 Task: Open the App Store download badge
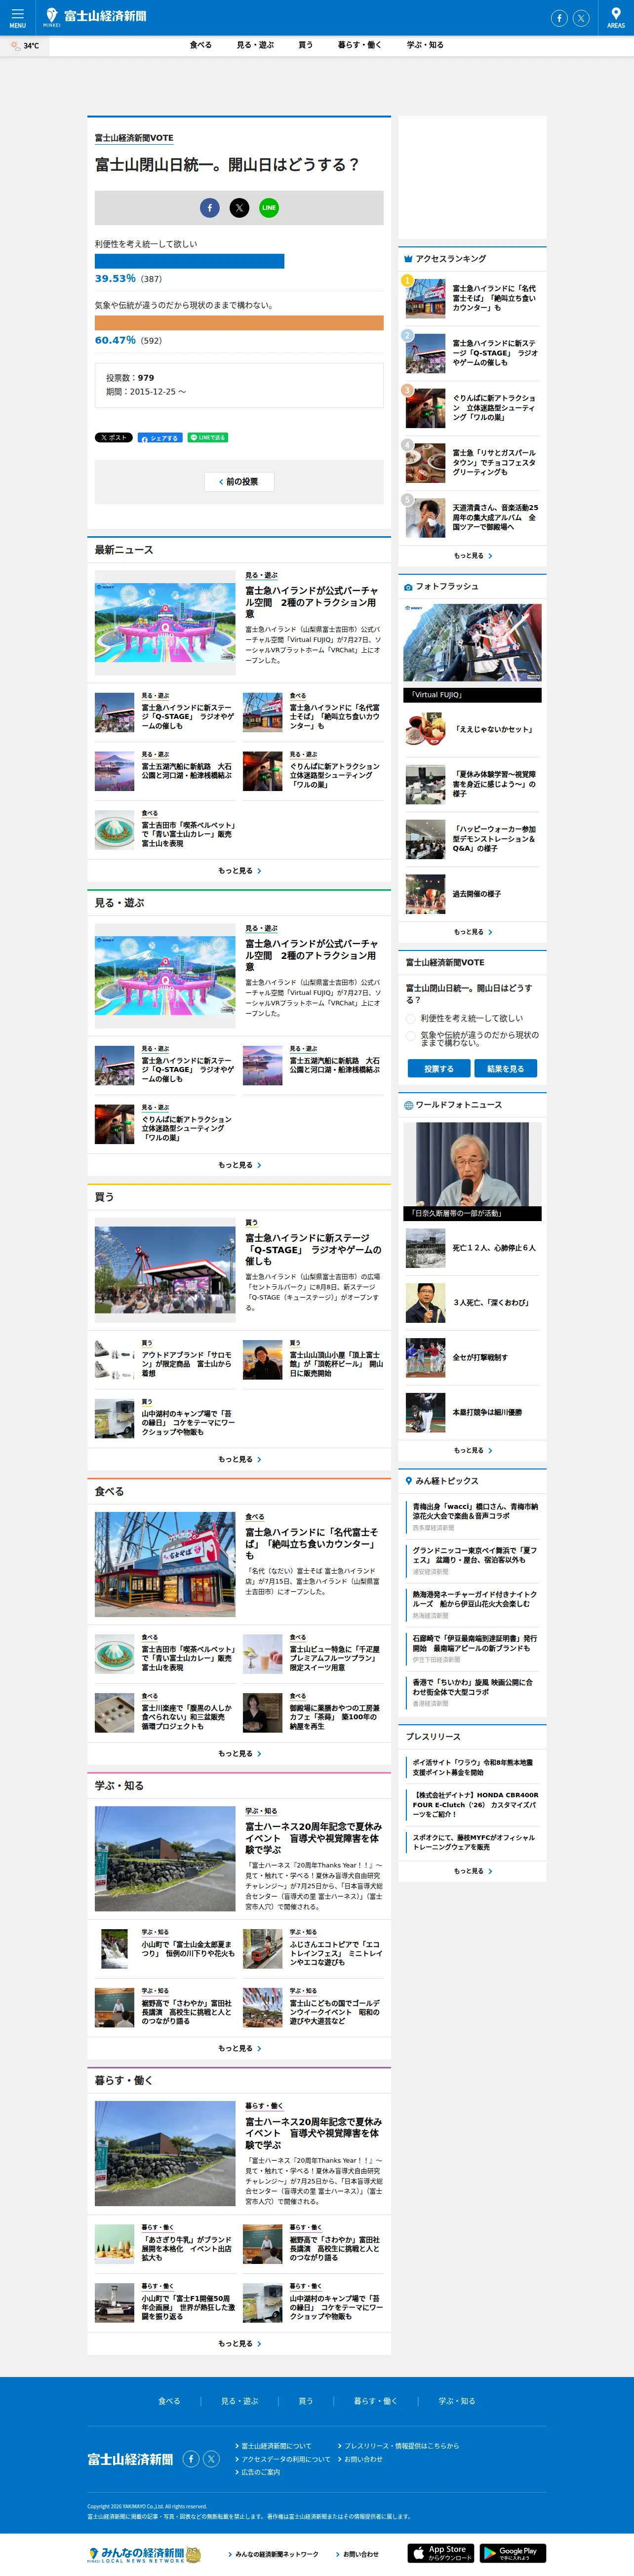coord(440,2553)
